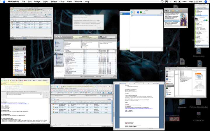Click the iTunes search field

(111, 37)
